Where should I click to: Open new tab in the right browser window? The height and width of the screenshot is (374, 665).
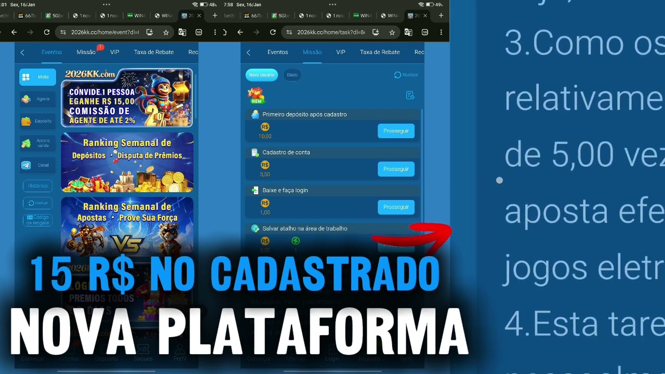pos(441,16)
